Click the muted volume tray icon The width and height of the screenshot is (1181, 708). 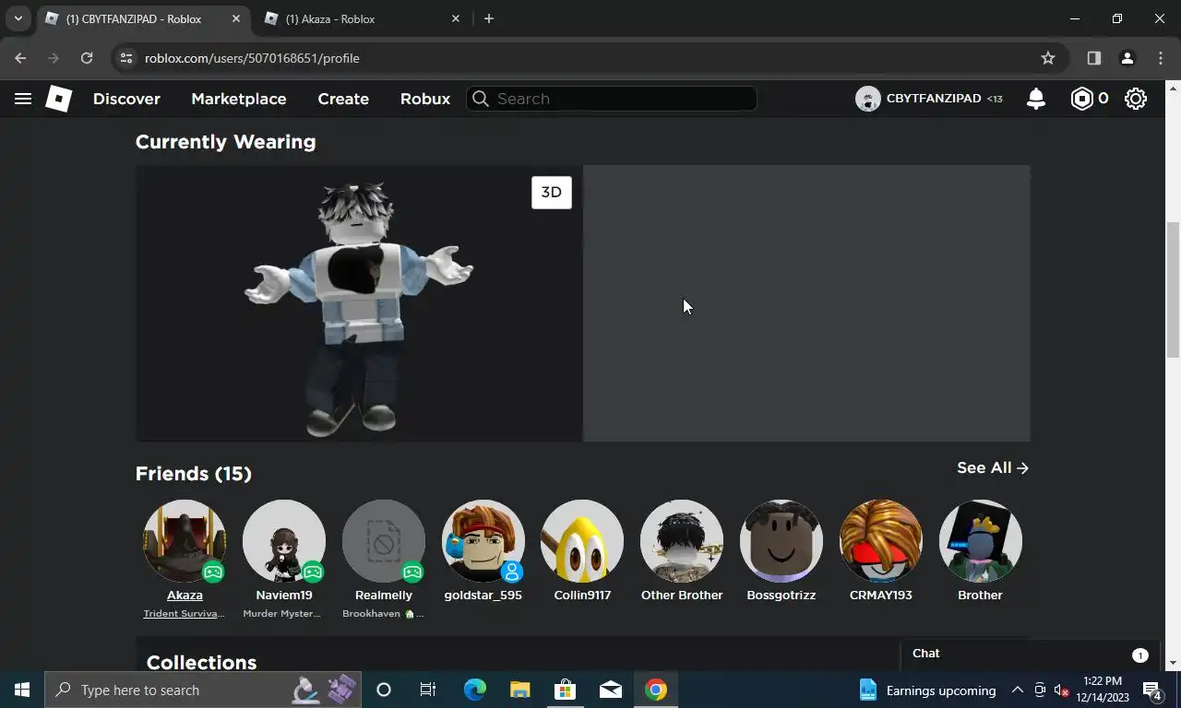point(1062,690)
